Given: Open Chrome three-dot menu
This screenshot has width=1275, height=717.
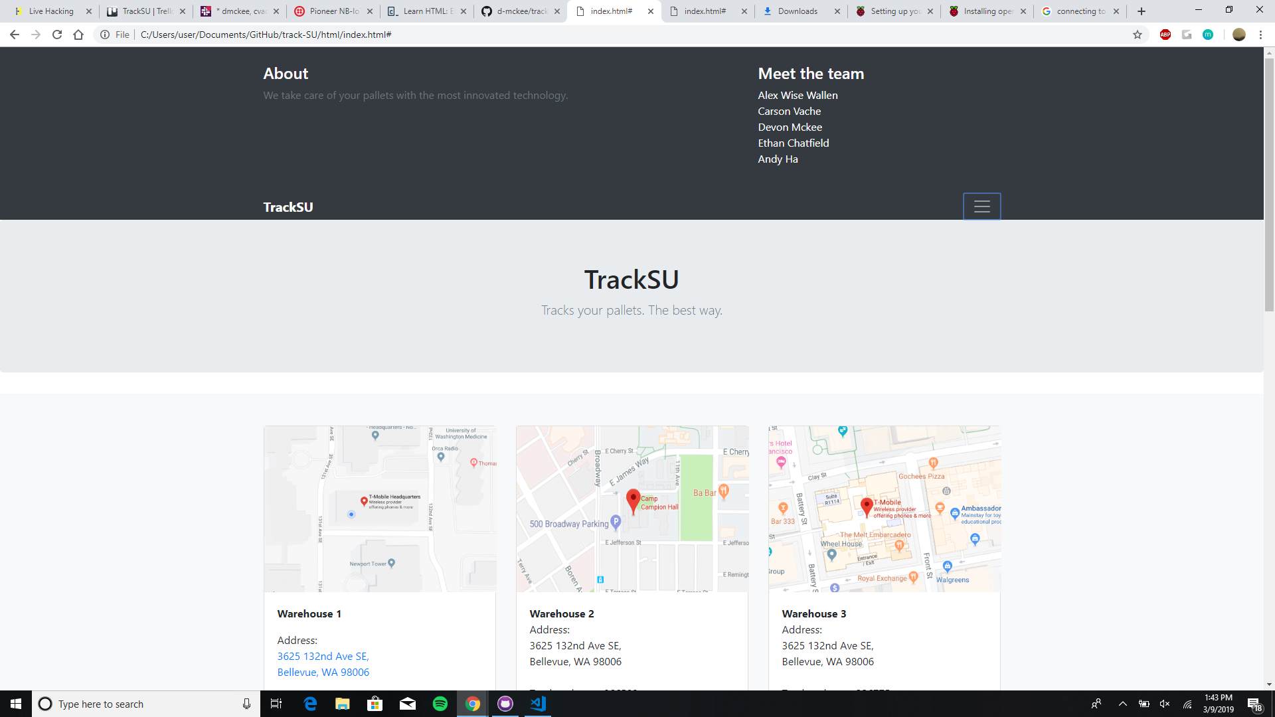Looking at the screenshot, I should coord(1260,35).
